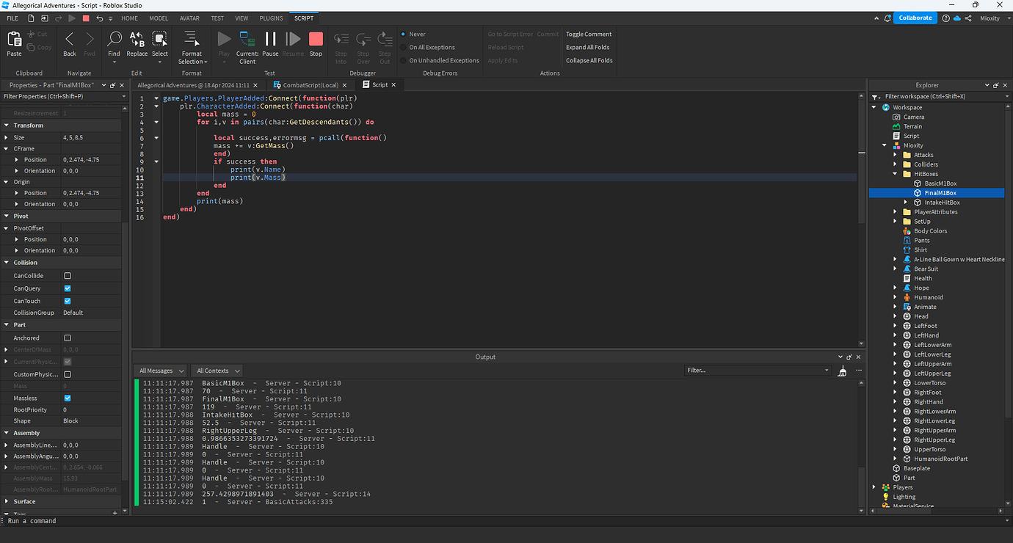
Task: Click the Toggle Comment button
Action: (x=588, y=33)
